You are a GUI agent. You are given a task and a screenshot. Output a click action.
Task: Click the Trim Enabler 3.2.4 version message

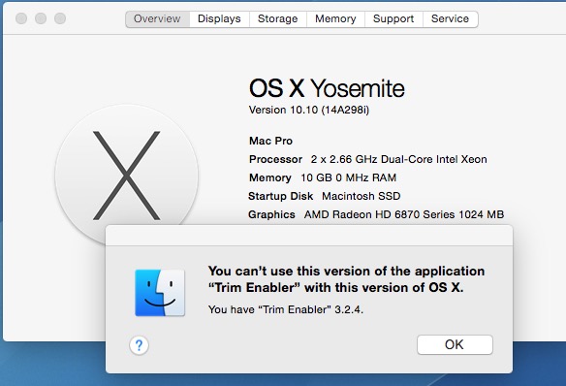tap(286, 309)
